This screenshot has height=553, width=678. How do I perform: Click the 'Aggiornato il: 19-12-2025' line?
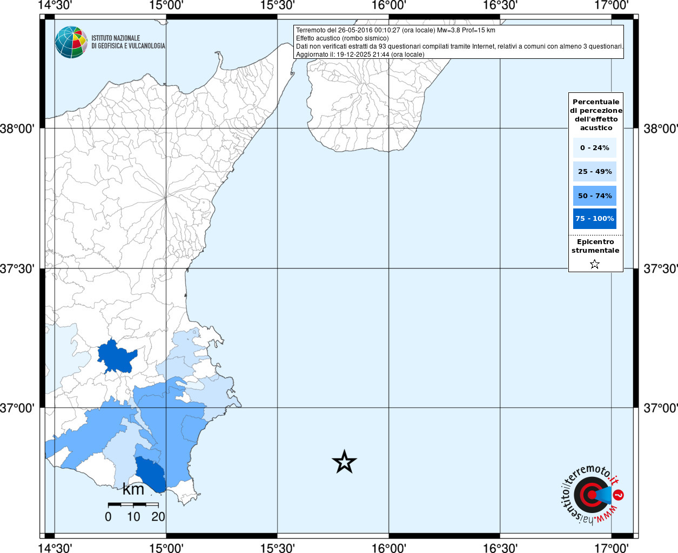(x=360, y=55)
